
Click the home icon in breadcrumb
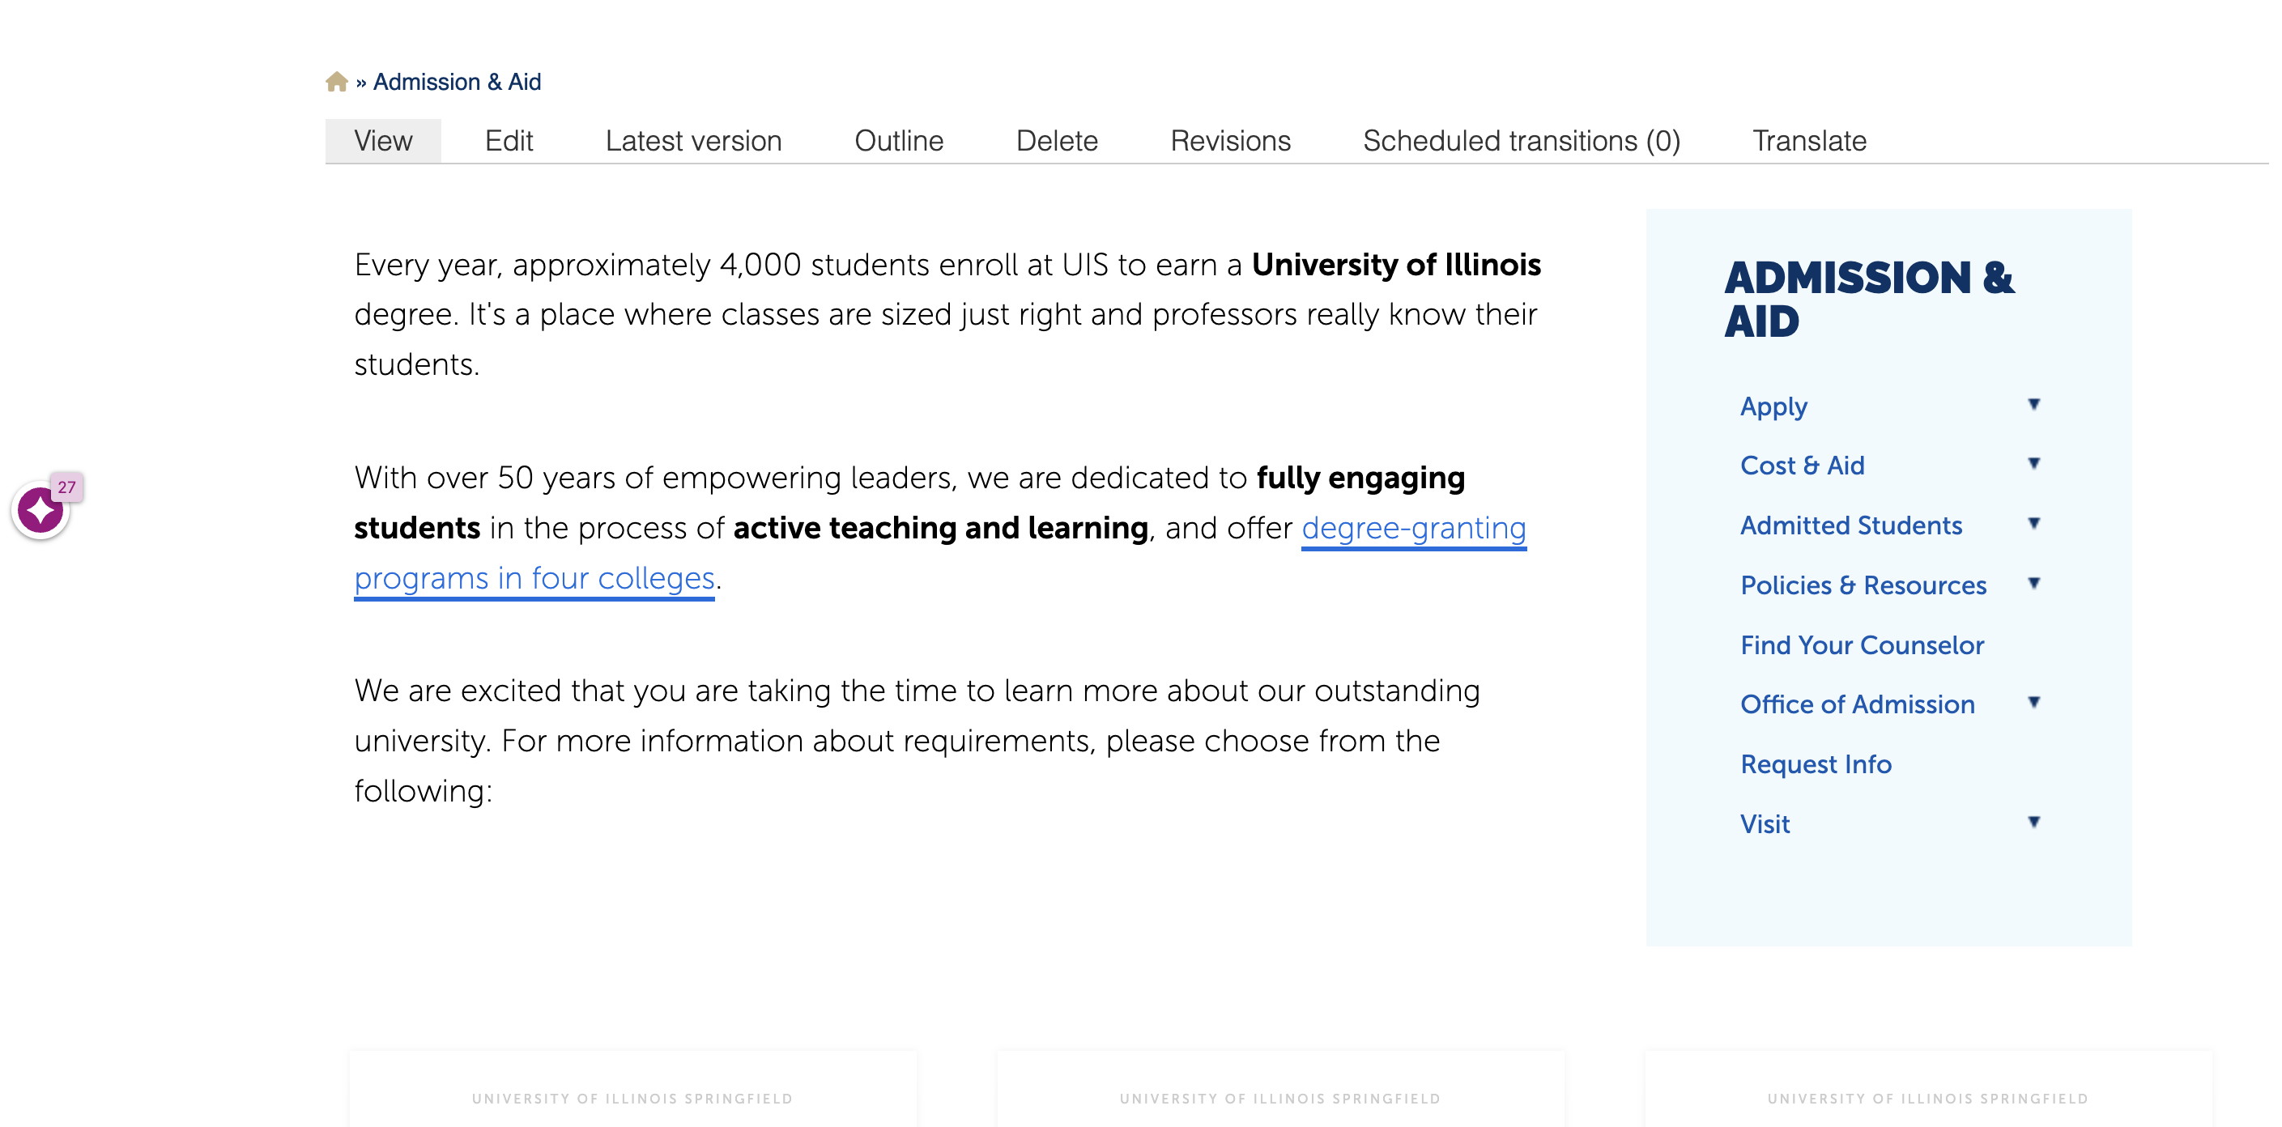pyautogui.click(x=336, y=82)
